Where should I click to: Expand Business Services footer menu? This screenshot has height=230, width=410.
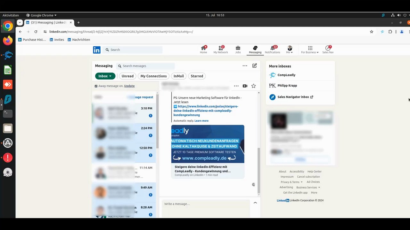click(308, 188)
